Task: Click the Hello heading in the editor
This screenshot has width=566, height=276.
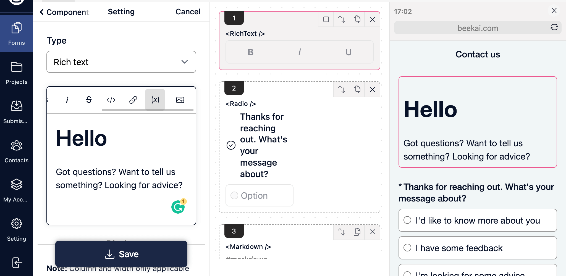Action: pyautogui.click(x=81, y=138)
